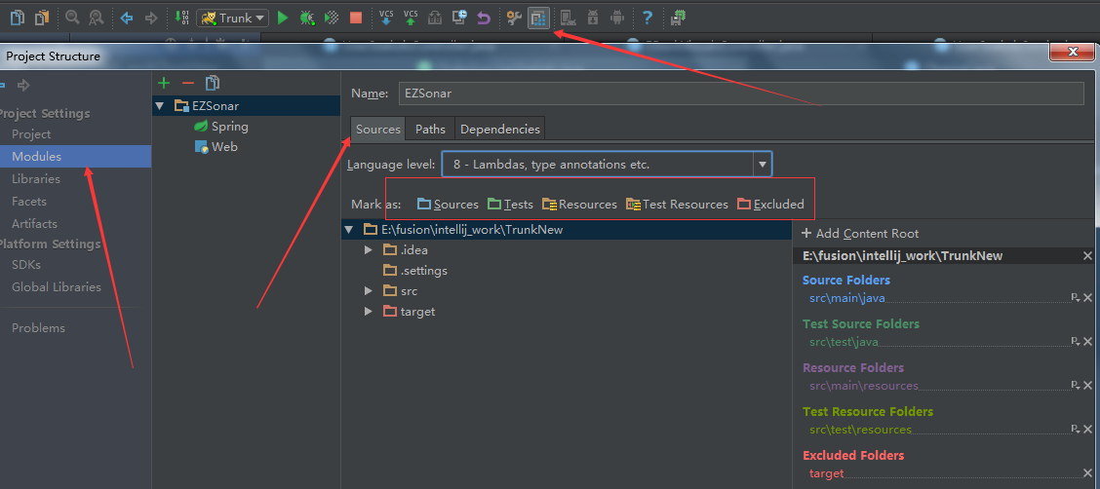Mark folder as Test Resources

[x=677, y=205]
